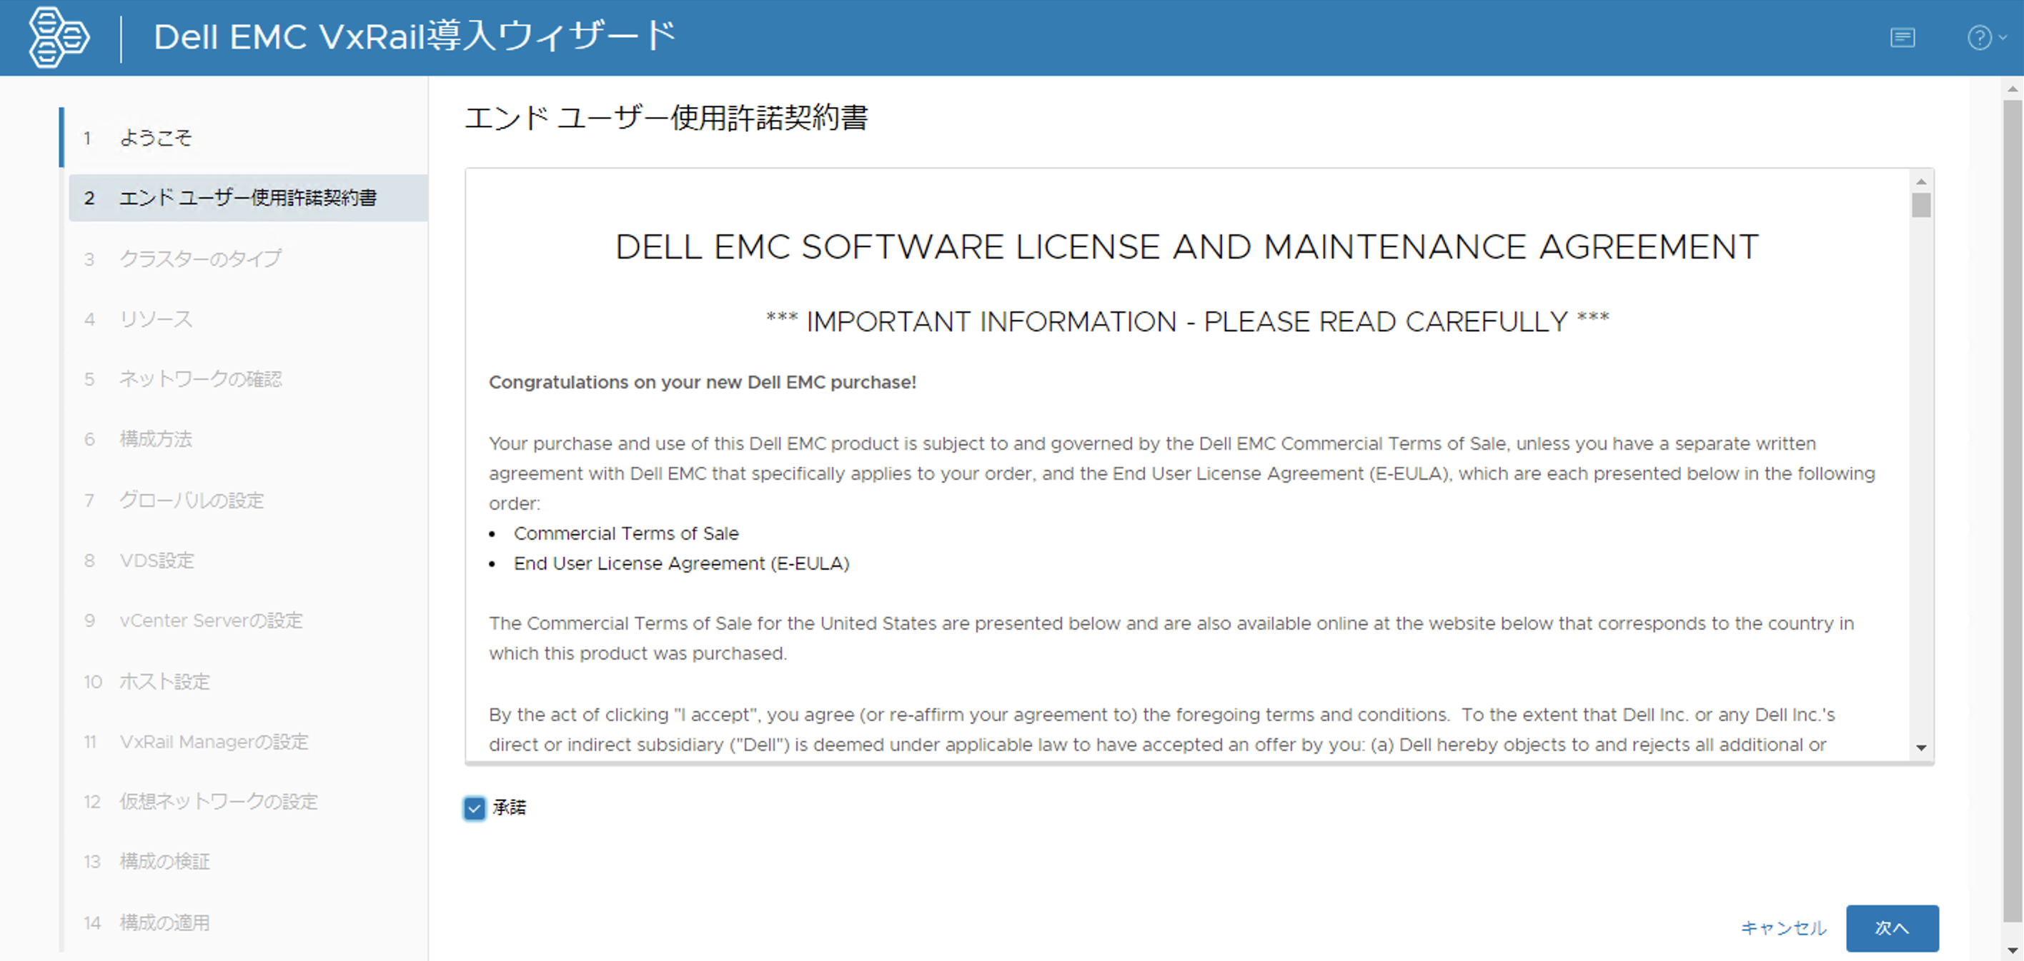Click the 次へ next button
The image size is (2024, 961).
tap(1891, 928)
